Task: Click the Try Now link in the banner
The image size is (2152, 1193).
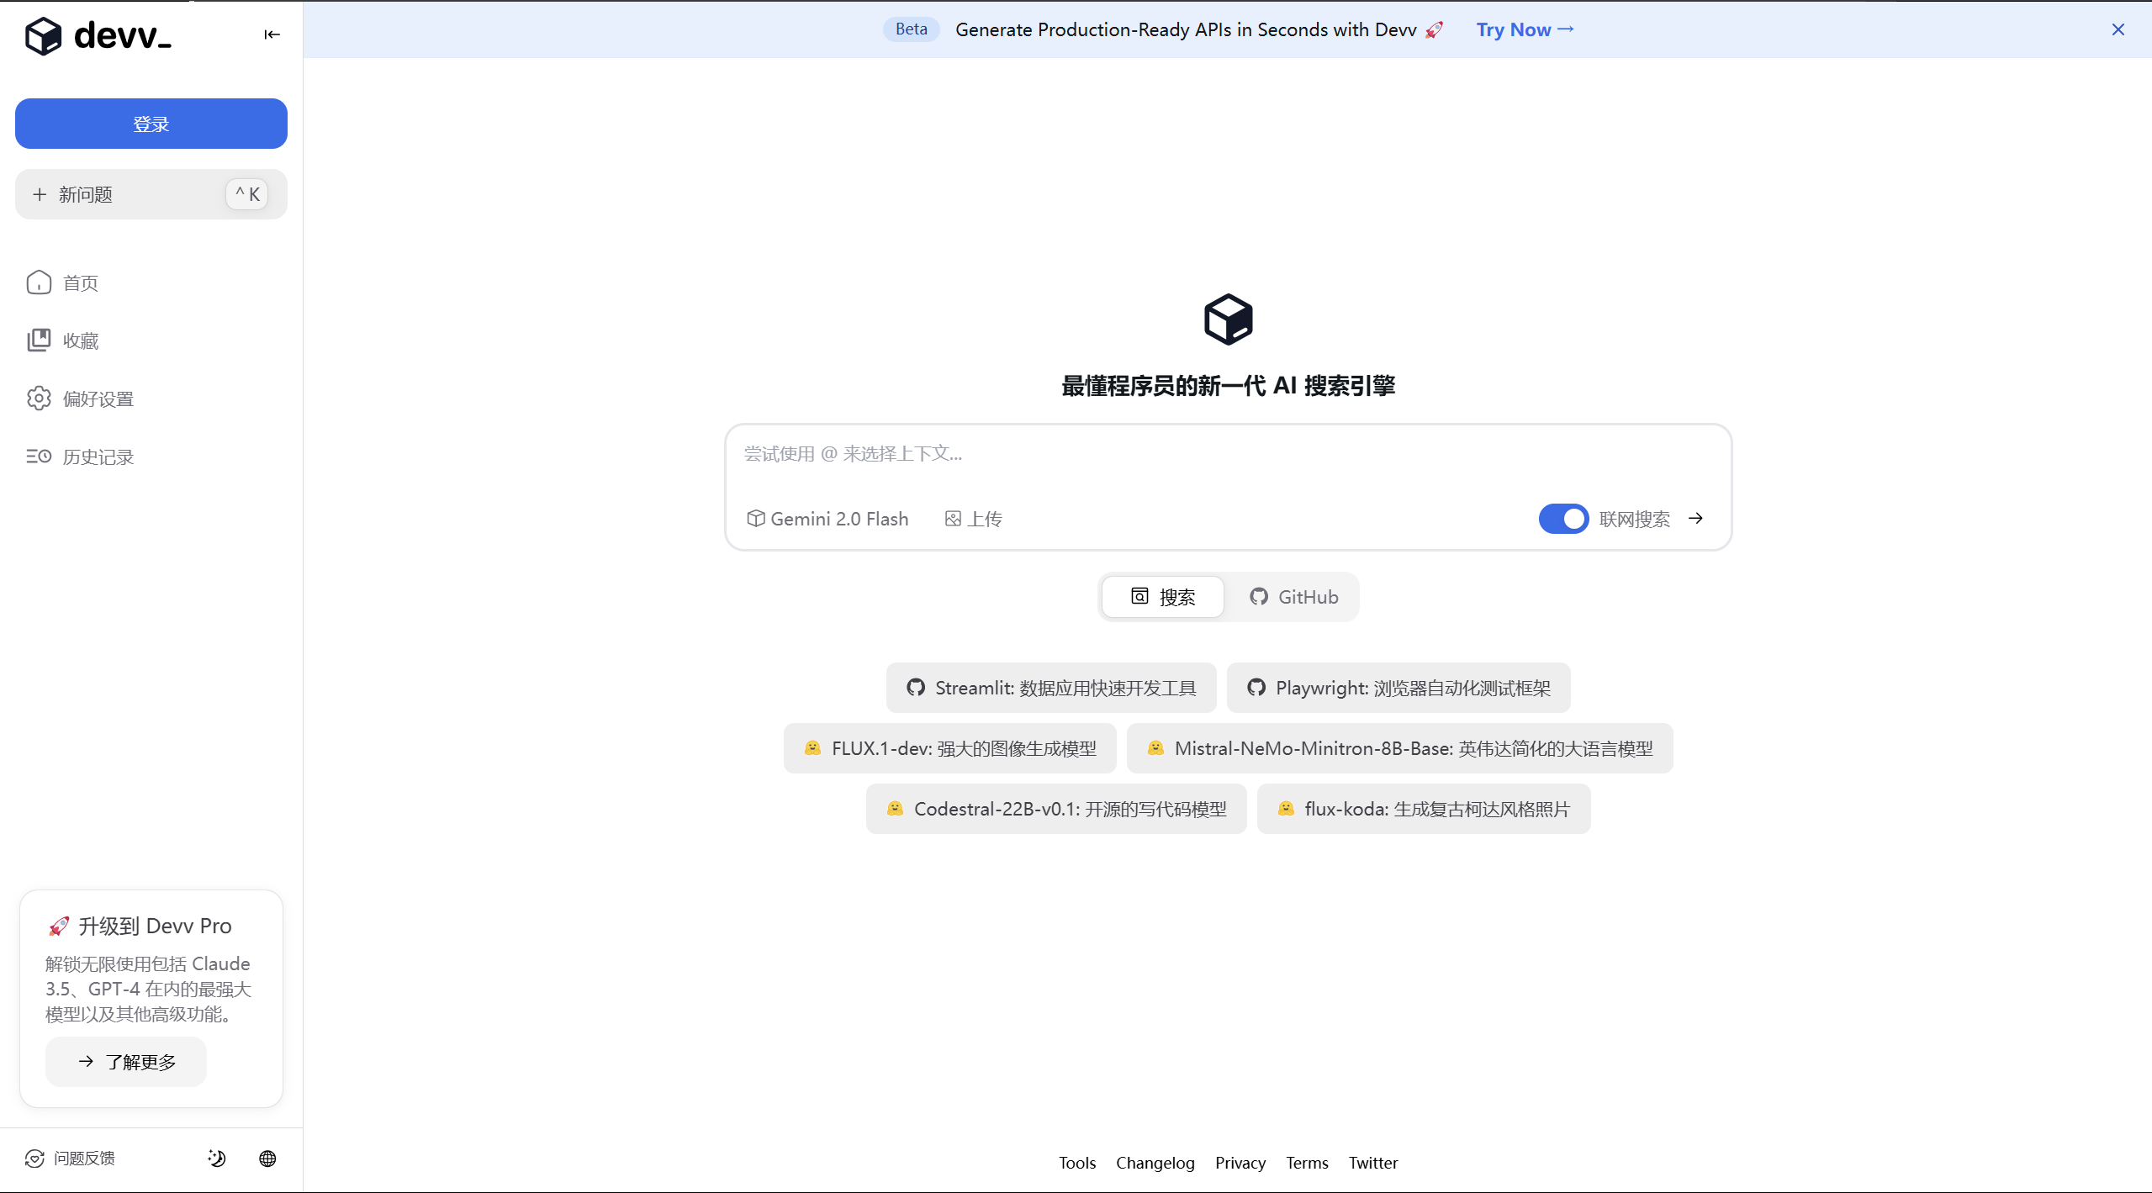Action: click(1525, 29)
